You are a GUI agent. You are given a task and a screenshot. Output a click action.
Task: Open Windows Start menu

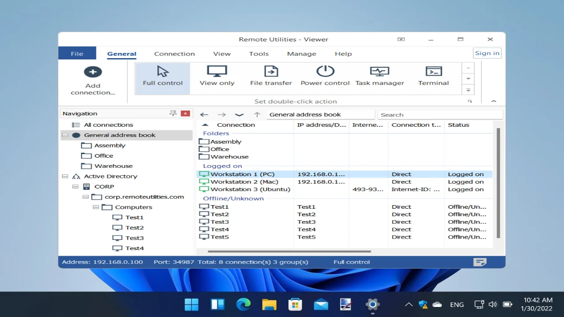tap(192, 304)
